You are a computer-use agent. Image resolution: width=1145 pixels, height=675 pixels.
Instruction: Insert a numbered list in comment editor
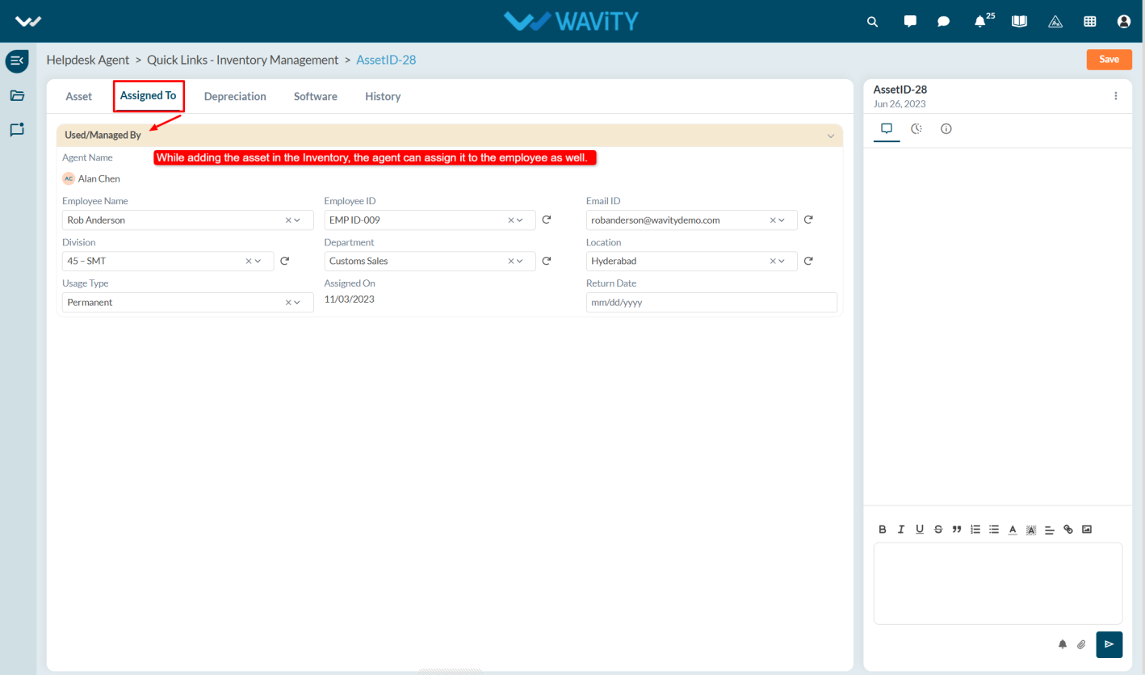pos(975,530)
